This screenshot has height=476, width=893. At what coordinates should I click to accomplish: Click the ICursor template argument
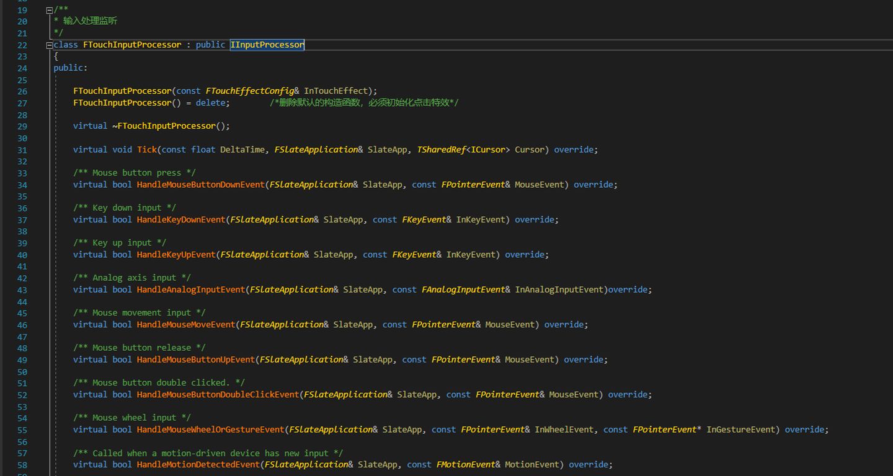tap(489, 149)
